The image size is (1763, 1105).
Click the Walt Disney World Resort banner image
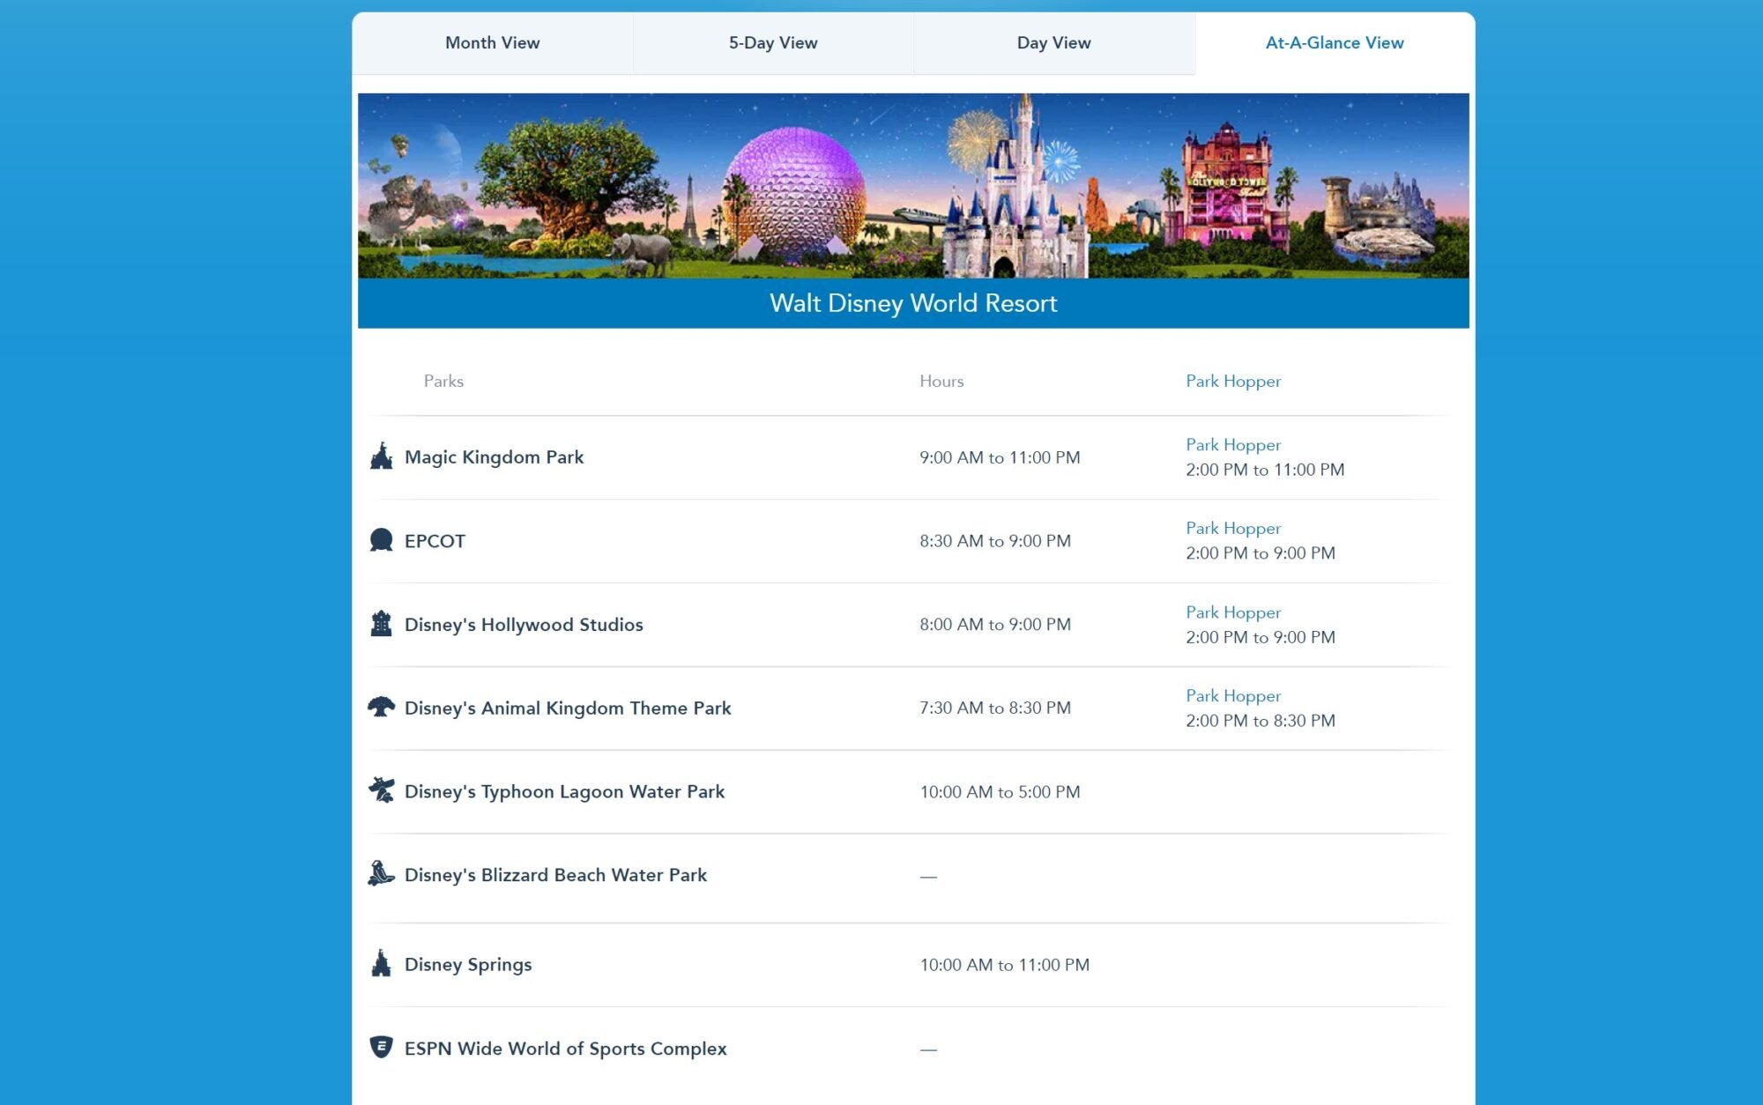coord(913,186)
